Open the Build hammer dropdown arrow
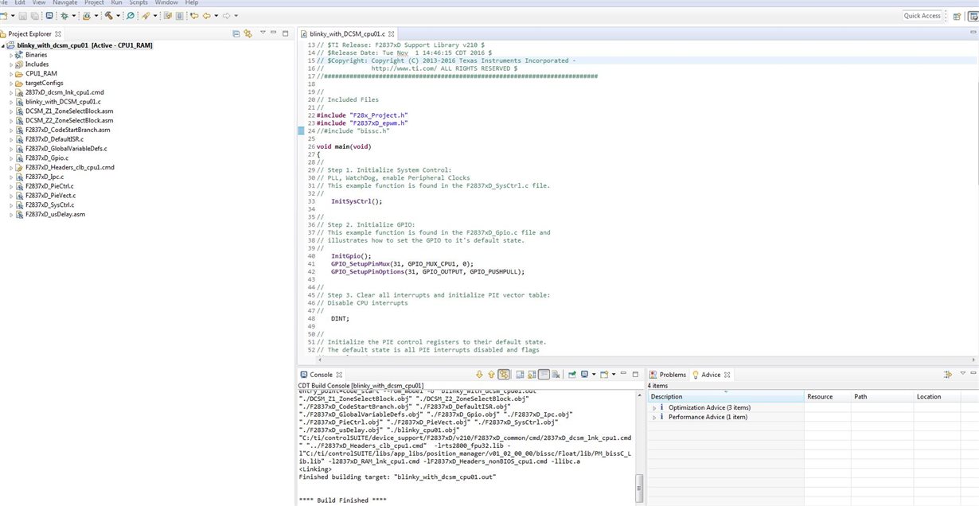This screenshot has height=506, width=979. point(118,16)
